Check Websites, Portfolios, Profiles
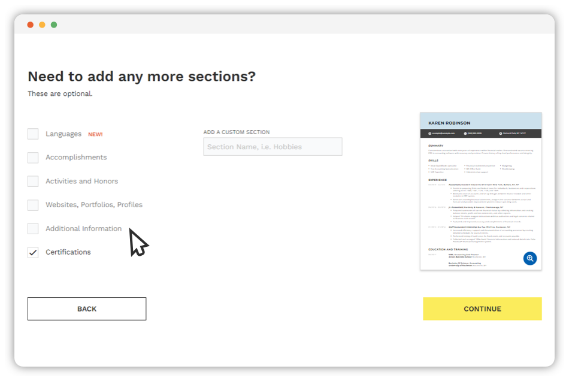 [x=33, y=205]
